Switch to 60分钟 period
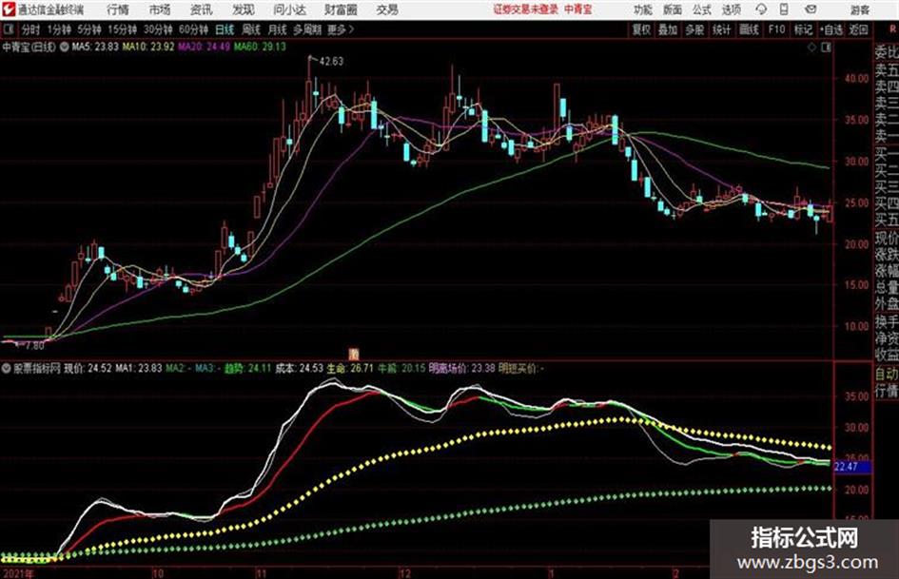 point(193,29)
